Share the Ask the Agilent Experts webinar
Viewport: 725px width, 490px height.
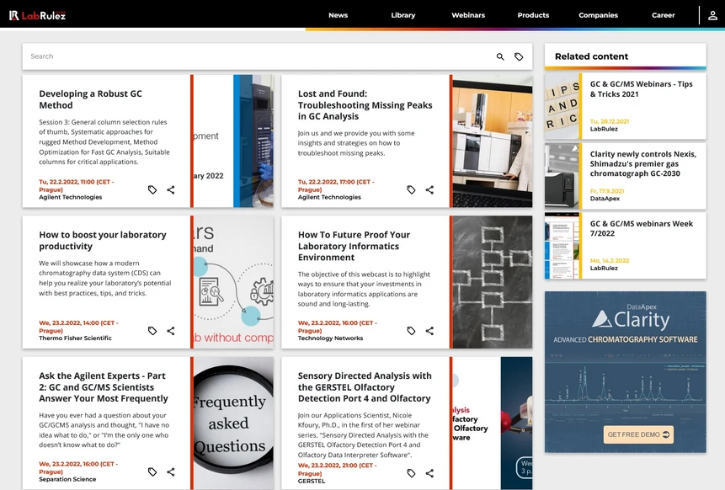[171, 471]
